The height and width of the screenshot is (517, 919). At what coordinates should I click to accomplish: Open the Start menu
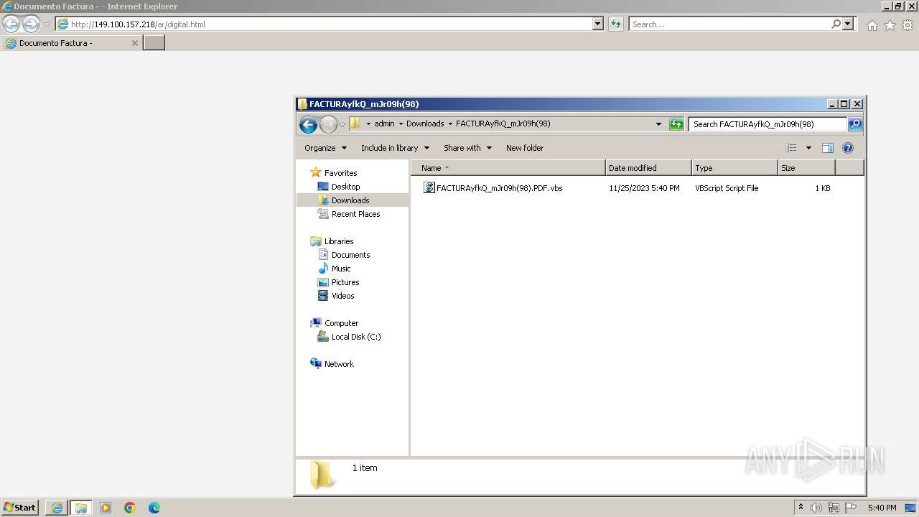pos(19,508)
